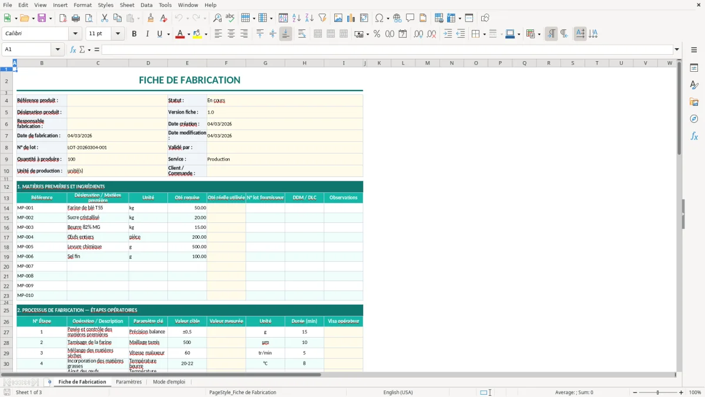Toggle left-to-right text direction
Screen dimensions: 705x397
coord(551,34)
